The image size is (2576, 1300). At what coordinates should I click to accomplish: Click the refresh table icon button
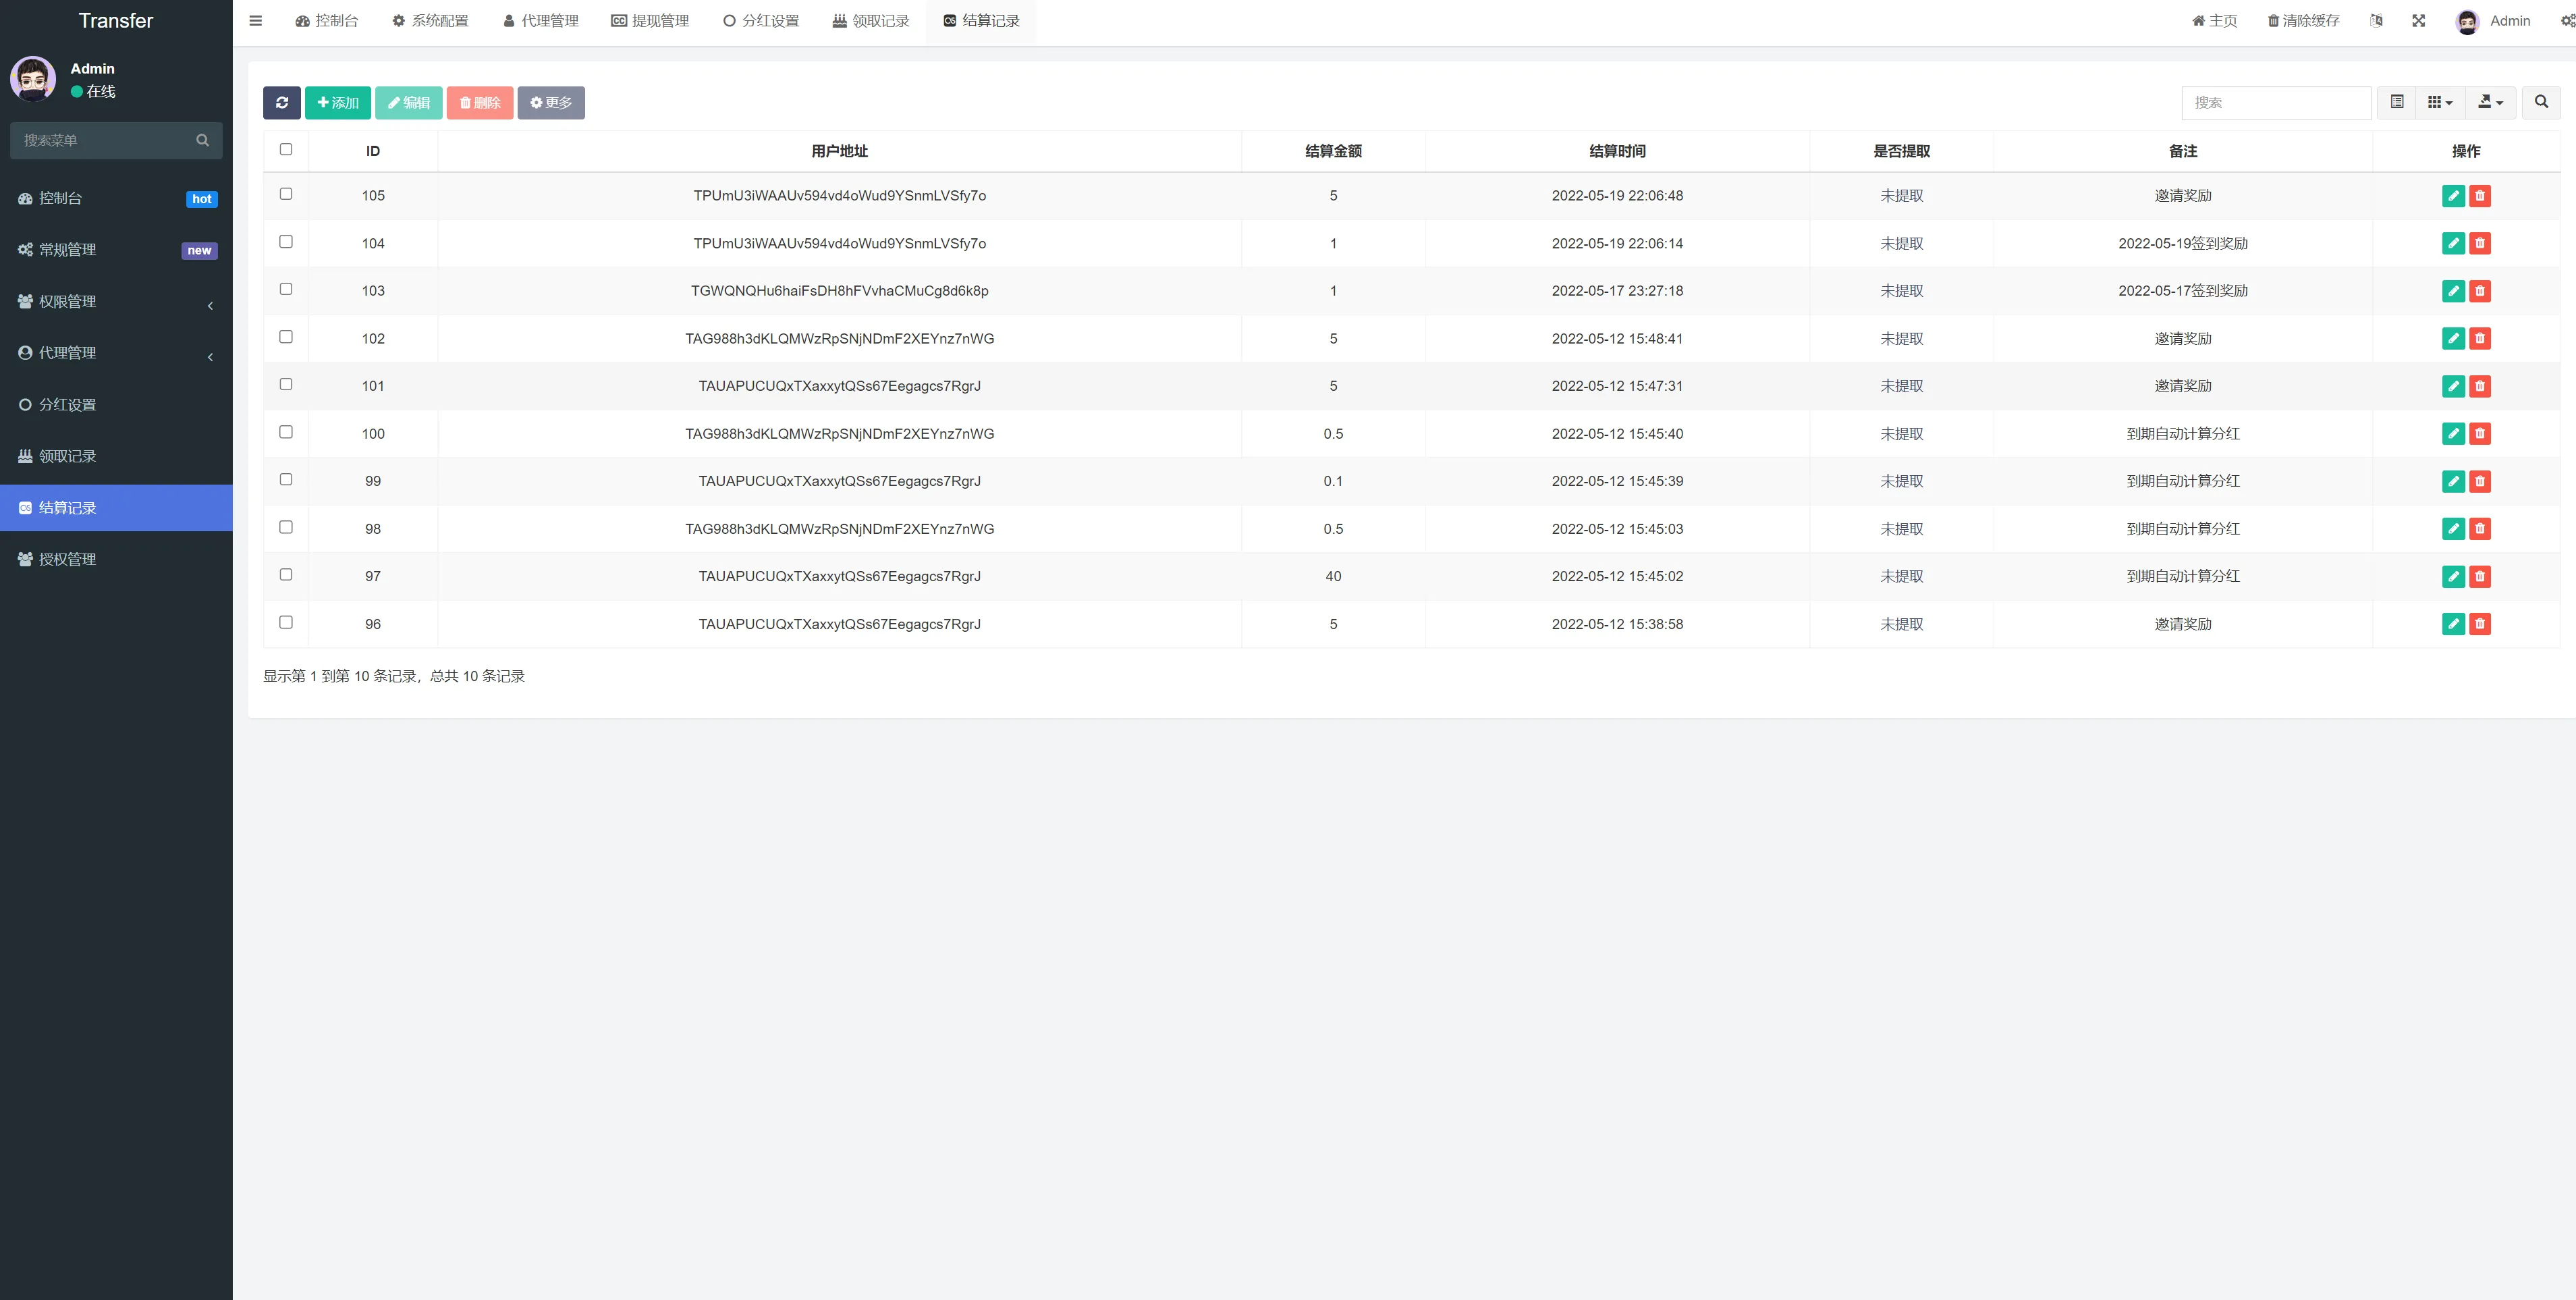pos(281,102)
